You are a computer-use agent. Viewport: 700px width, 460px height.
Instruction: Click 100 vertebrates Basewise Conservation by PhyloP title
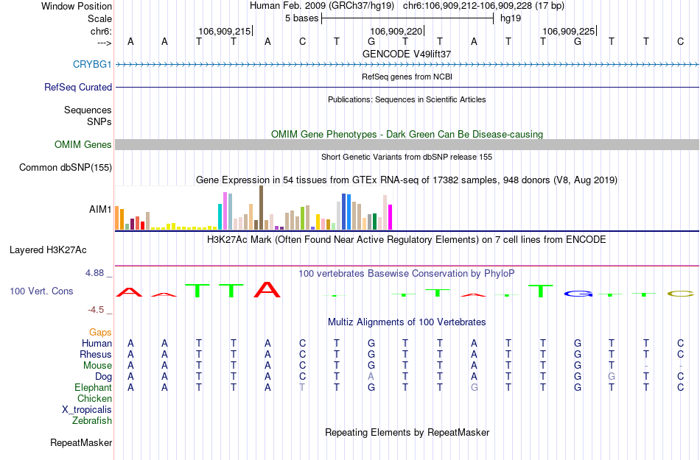[x=407, y=274]
